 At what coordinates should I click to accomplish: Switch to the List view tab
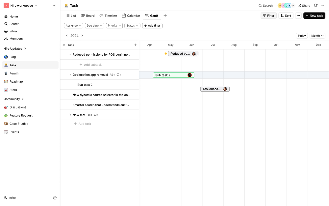pos(71,15)
